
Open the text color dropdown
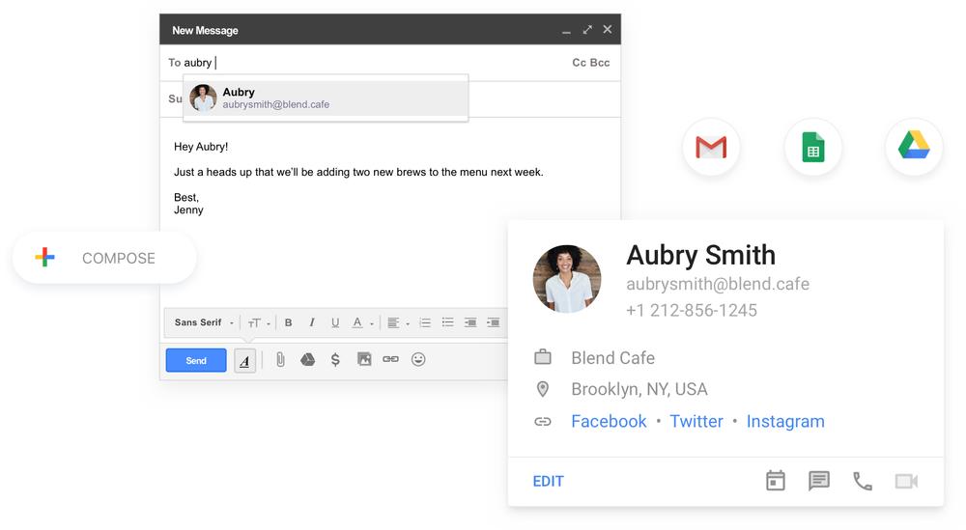(x=362, y=322)
